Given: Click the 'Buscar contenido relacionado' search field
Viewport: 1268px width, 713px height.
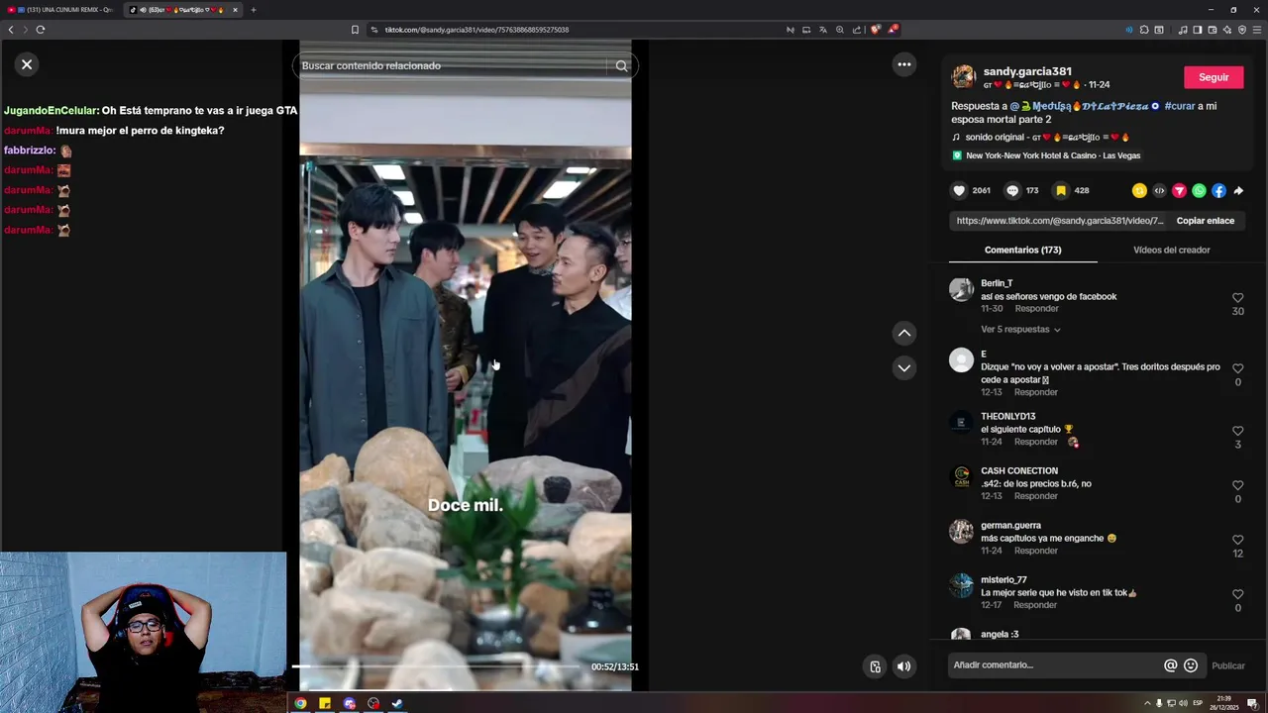Looking at the screenshot, I should pos(451,66).
